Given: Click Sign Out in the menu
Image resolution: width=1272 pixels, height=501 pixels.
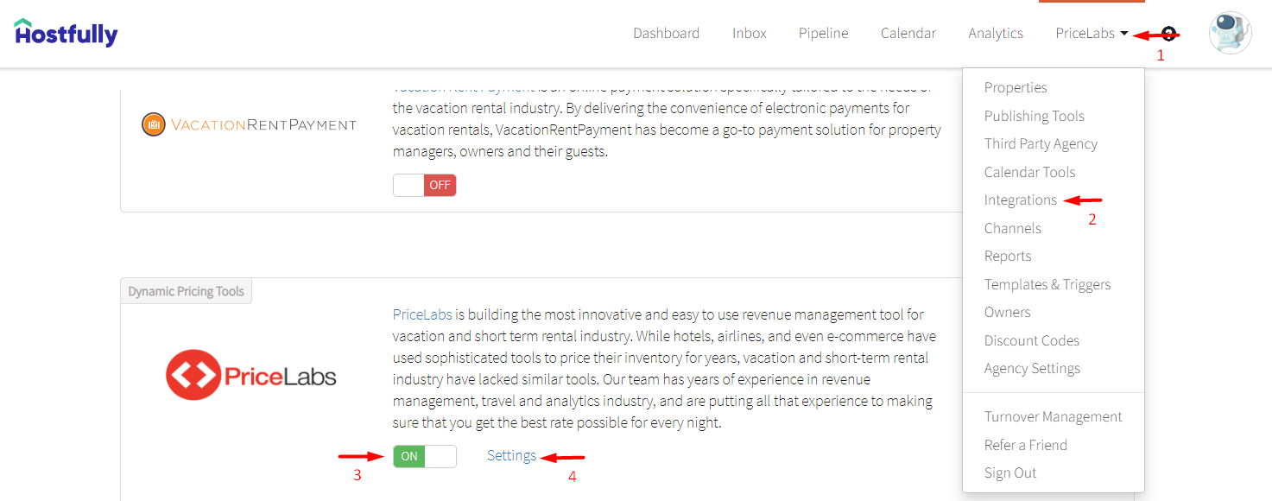Looking at the screenshot, I should tap(1010, 473).
